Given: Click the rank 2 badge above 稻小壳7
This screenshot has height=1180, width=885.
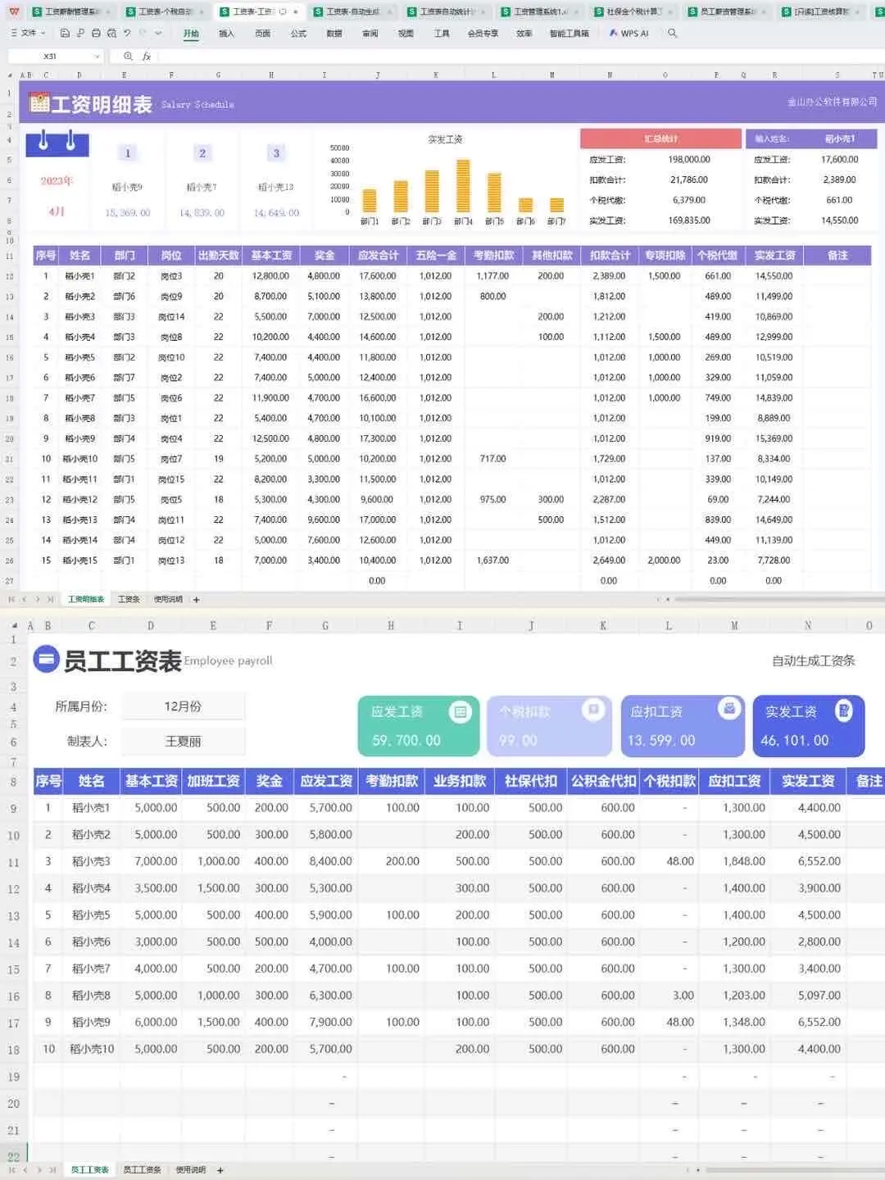Looking at the screenshot, I should click(x=202, y=153).
